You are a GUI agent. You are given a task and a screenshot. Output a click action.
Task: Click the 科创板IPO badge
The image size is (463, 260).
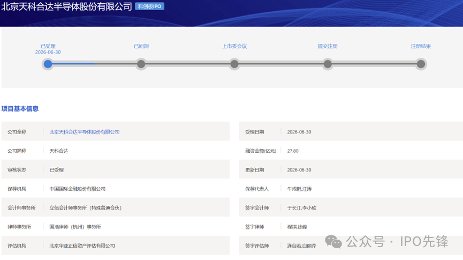pyautogui.click(x=149, y=6)
